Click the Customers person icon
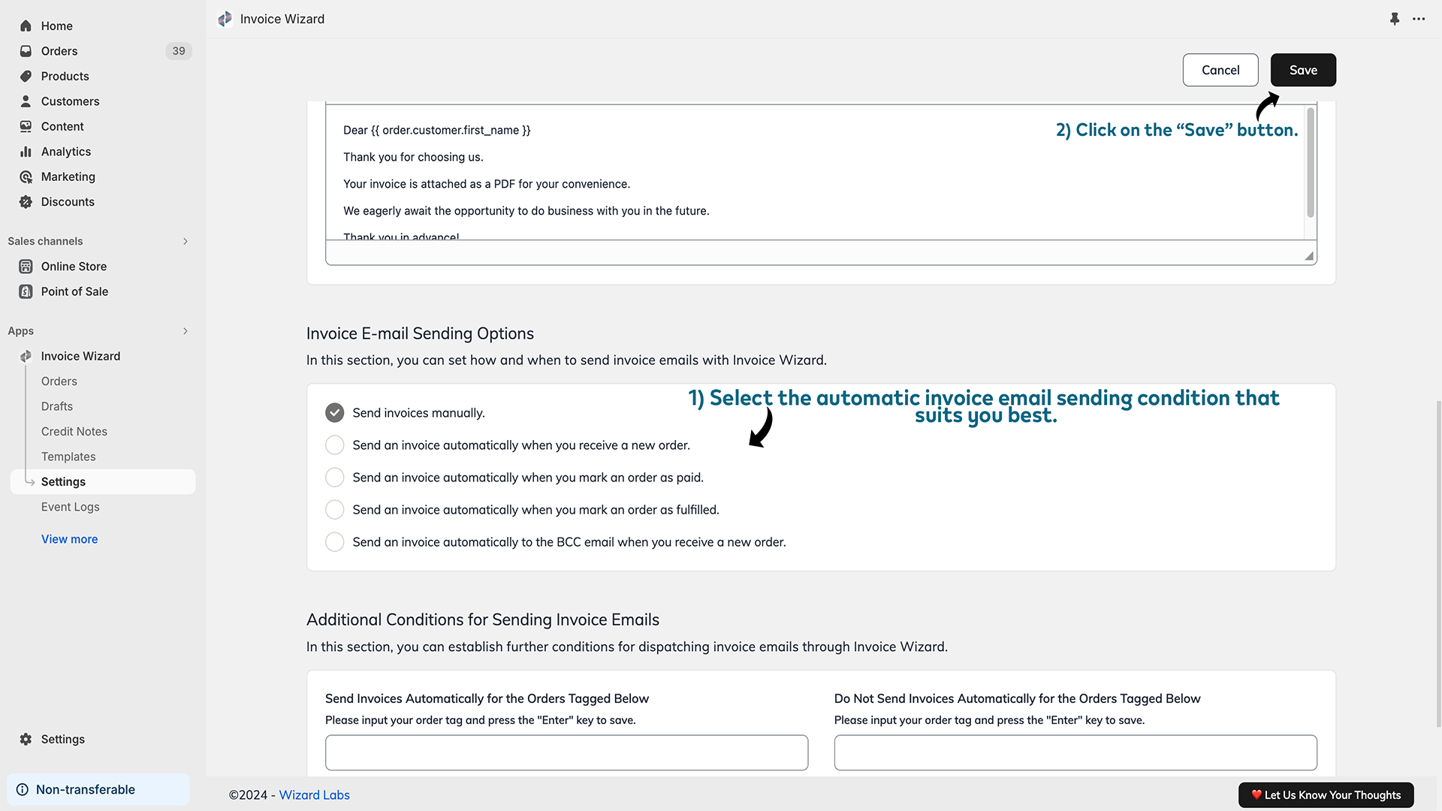The height and width of the screenshot is (811, 1442). point(26,101)
